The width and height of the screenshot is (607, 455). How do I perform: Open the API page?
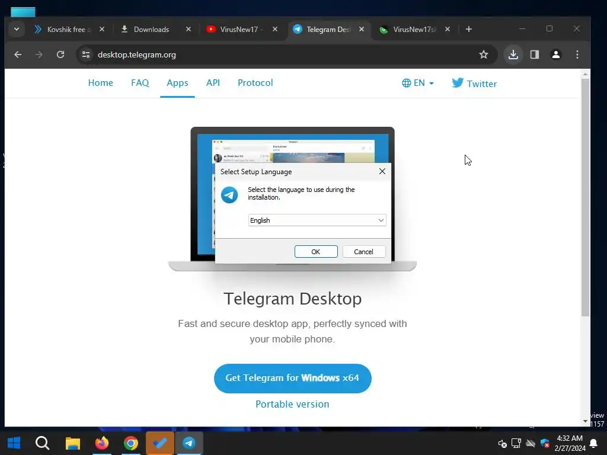[213, 83]
